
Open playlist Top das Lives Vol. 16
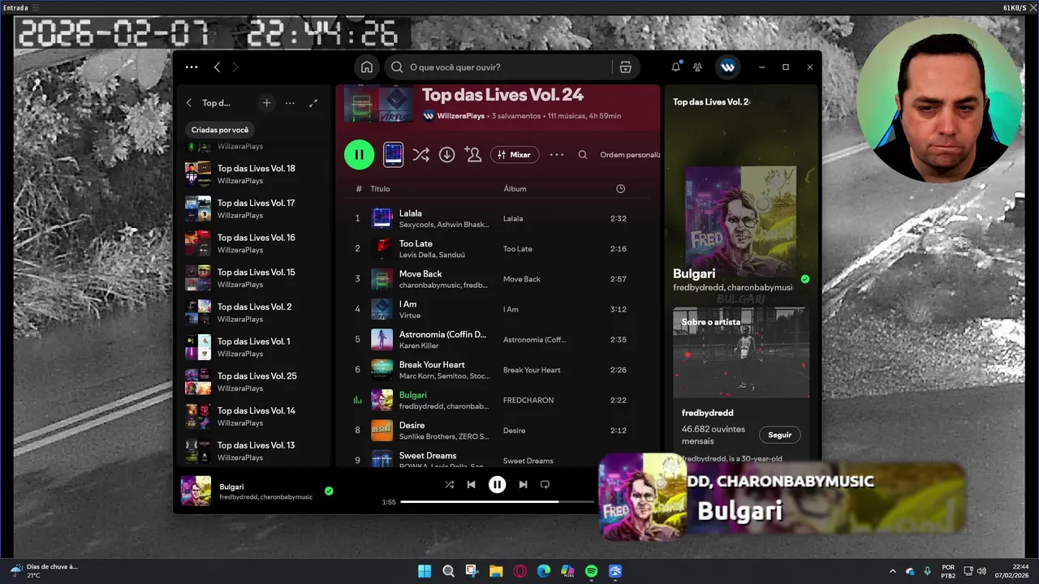(254, 243)
